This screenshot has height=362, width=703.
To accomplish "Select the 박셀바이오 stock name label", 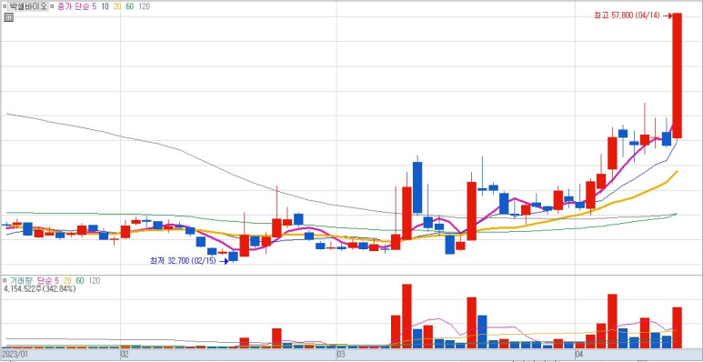I will [28, 6].
